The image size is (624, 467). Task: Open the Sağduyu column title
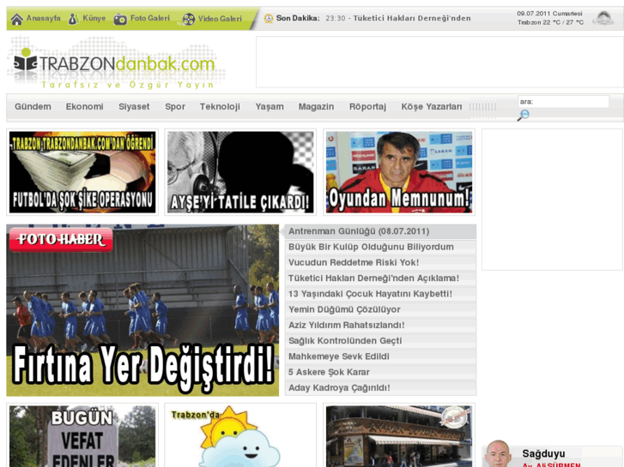[x=543, y=453]
